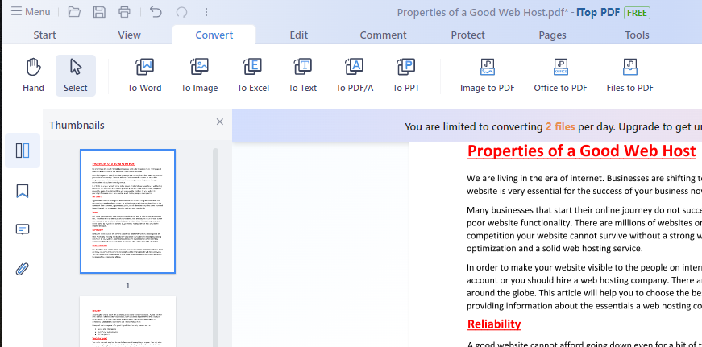702x347 pixels.
Task: Undo the last action
Action: pyautogui.click(x=156, y=11)
